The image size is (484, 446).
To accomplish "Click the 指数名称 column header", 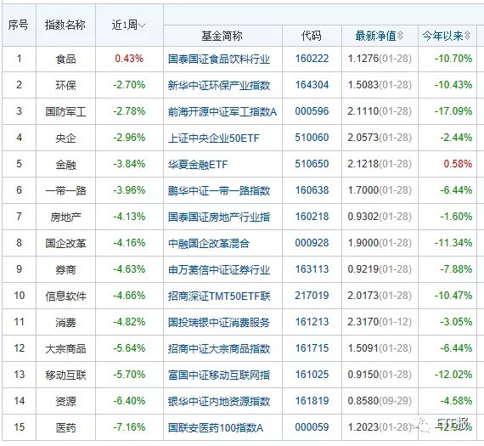I will point(65,25).
